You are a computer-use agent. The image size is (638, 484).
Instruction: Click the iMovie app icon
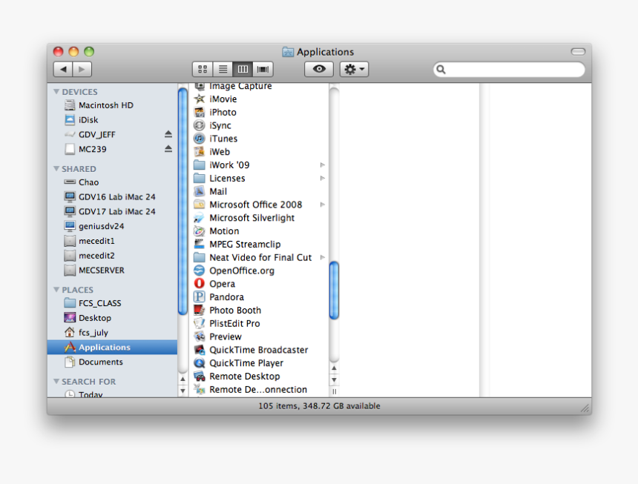coord(199,99)
